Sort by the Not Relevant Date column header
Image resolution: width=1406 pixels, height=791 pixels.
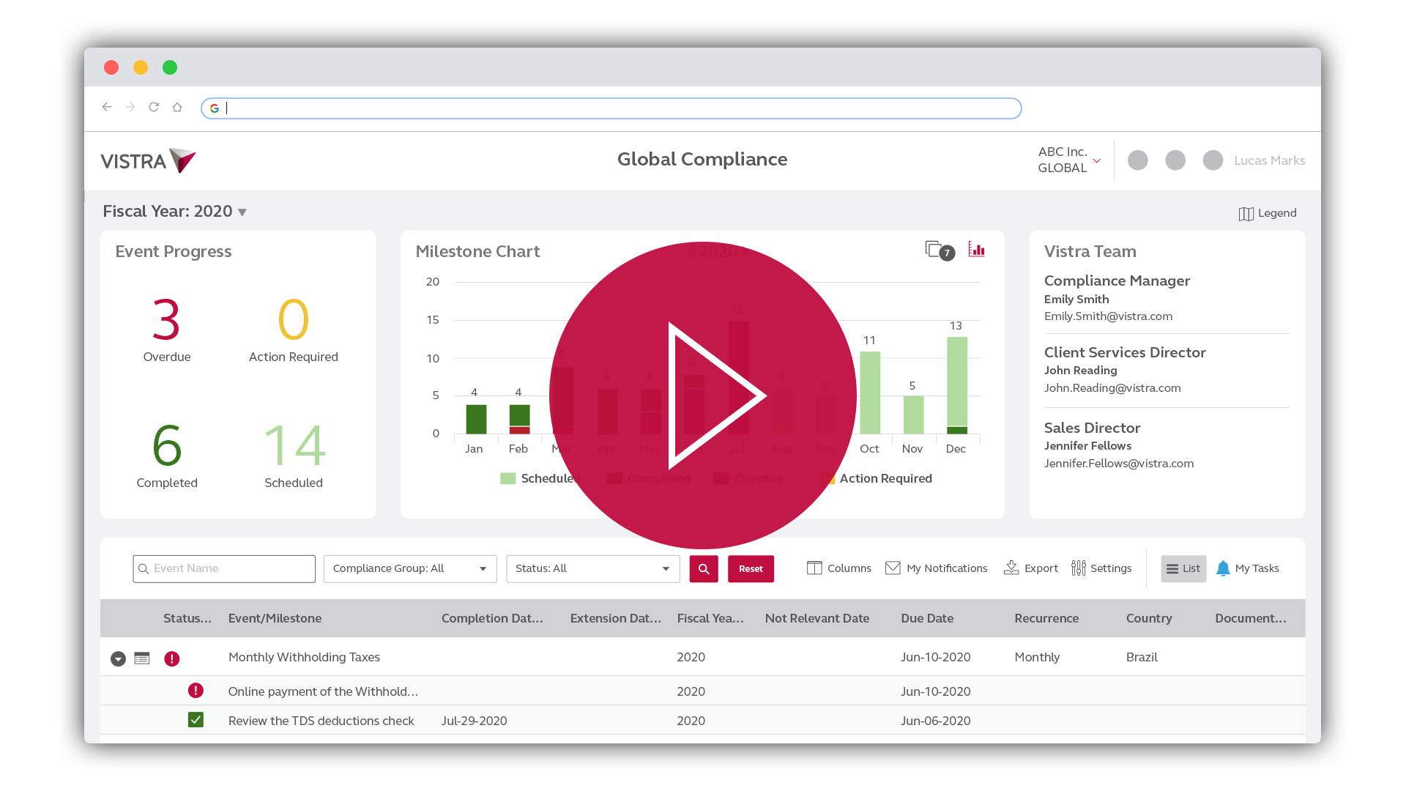click(817, 618)
